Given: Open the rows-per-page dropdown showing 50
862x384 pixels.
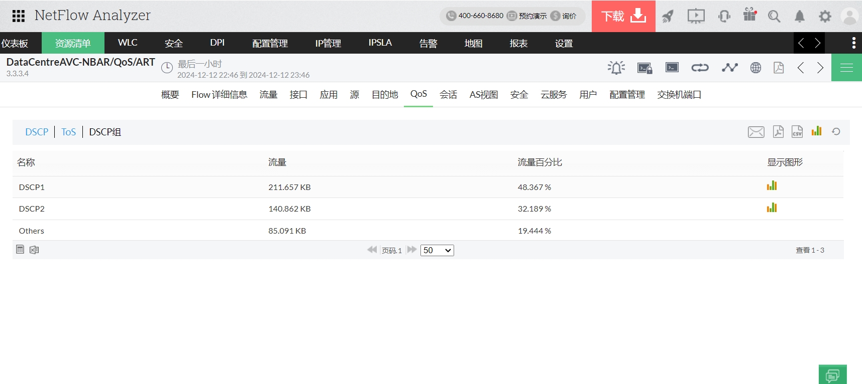Looking at the screenshot, I should pos(437,250).
